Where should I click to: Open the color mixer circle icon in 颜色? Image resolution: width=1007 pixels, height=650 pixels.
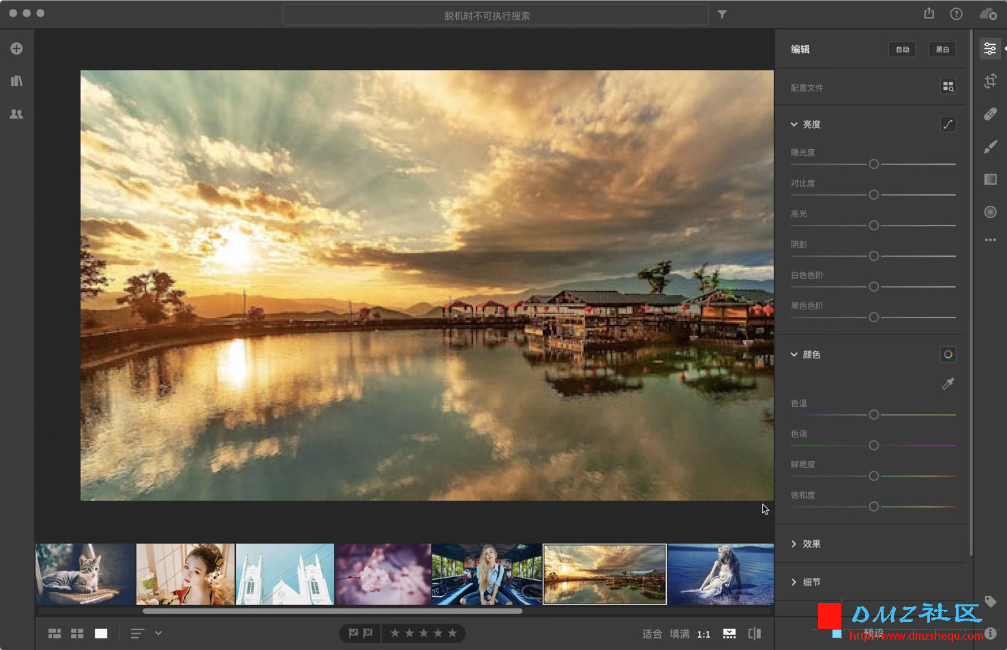click(x=948, y=354)
